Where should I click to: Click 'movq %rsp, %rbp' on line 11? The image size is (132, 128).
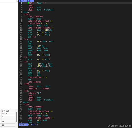(x=38, y=26)
